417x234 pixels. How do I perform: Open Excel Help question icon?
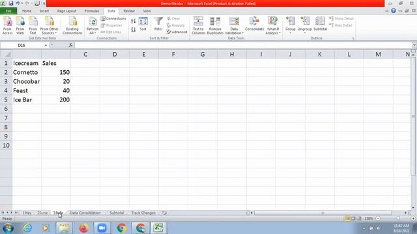click(x=394, y=10)
